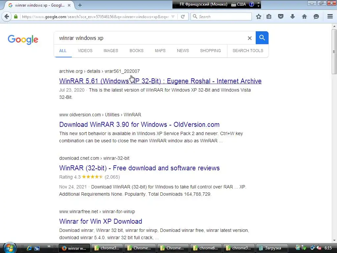Click the США keyboard layout icon
This screenshot has width=337, height=253.
238,4
